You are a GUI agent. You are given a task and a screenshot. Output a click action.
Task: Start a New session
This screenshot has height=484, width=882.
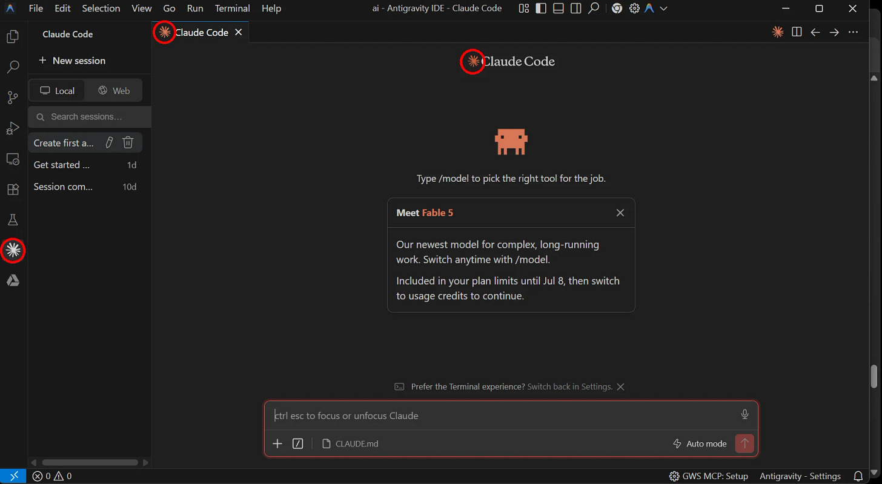72,61
